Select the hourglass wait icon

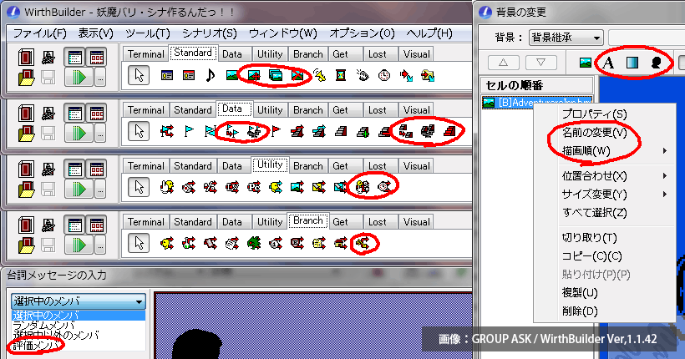tap(341, 75)
